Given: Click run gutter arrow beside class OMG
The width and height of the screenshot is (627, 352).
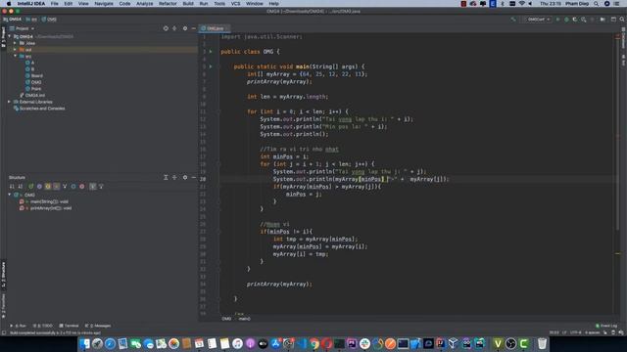Looking at the screenshot, I should [x=211, y=52].
